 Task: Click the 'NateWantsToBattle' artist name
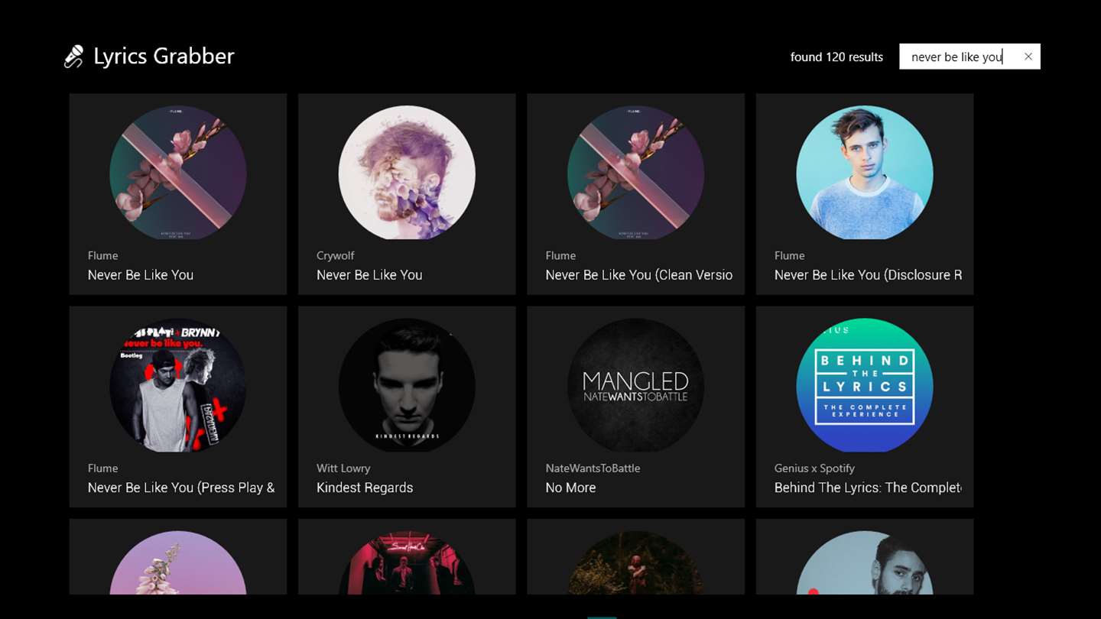(x=593, y=468)
